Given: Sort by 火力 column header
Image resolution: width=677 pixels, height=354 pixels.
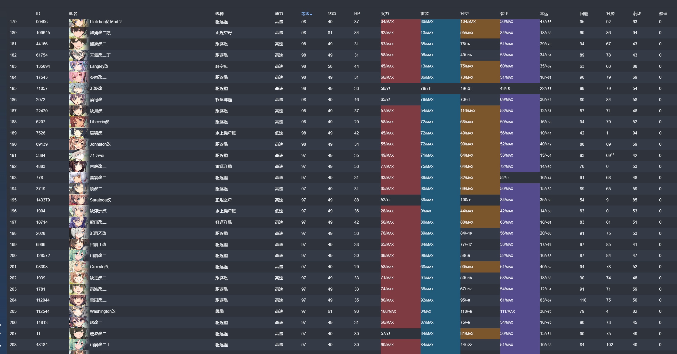Looking at the screenshot, I should [385, 14].
